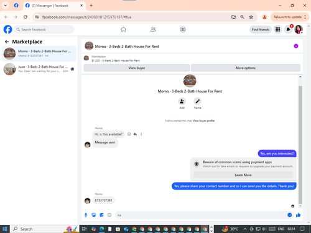Expand the tab search dropdown arrow
The width and height of the screenshot is (311, 233).
[x=6, y=6]
